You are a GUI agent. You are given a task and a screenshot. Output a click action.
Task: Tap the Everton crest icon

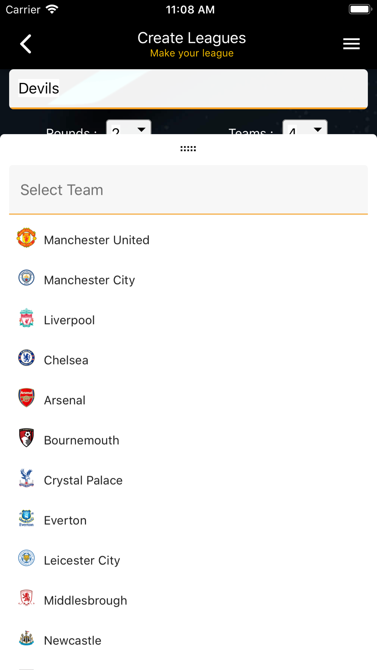click(26, 518)
